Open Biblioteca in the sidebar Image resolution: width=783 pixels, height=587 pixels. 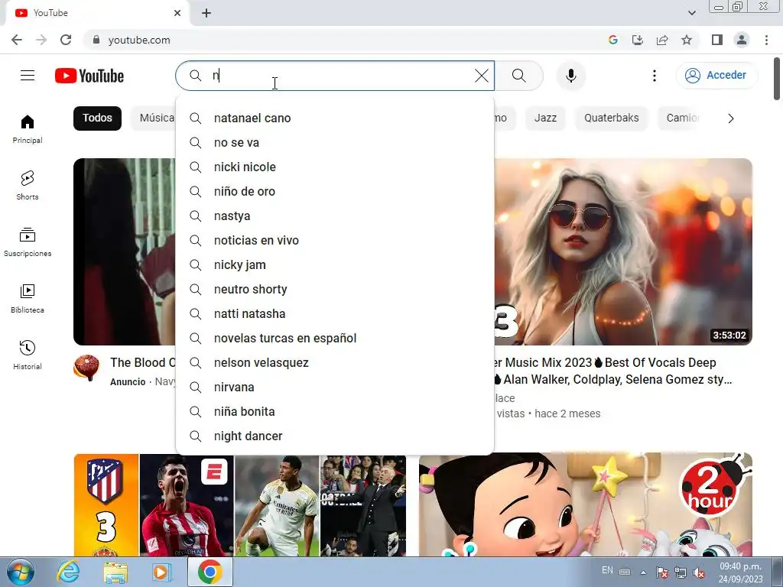click(x=28, y=299)
